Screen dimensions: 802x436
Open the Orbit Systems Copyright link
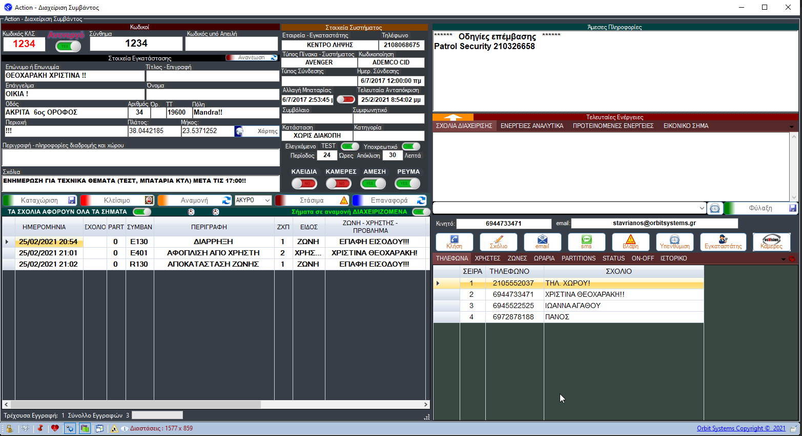coord(741,428)
